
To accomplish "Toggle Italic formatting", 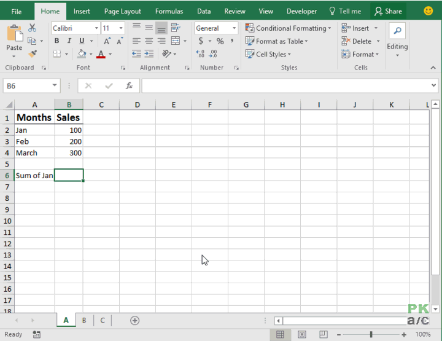I will [69, 41].
